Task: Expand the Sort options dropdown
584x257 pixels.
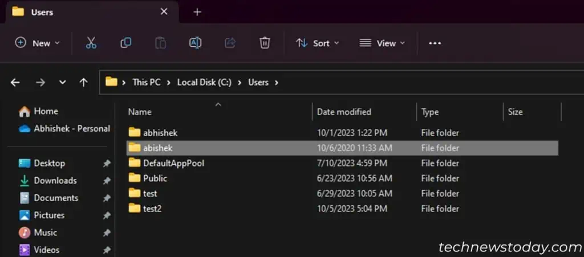Action: pyautogui.click(x=317, y=43)
